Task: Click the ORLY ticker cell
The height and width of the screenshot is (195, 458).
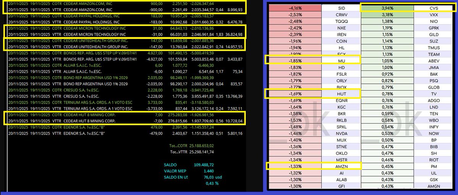Action: coord(341,81)
